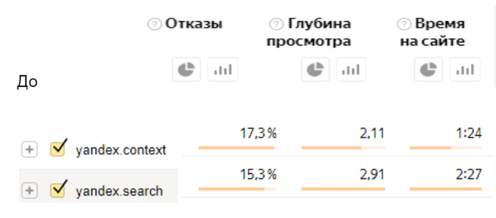Image resolution: width=496 pixels, height=218 pixels.
Task: Click help icon next to Глубина просмотра
Action: point(276,24)
